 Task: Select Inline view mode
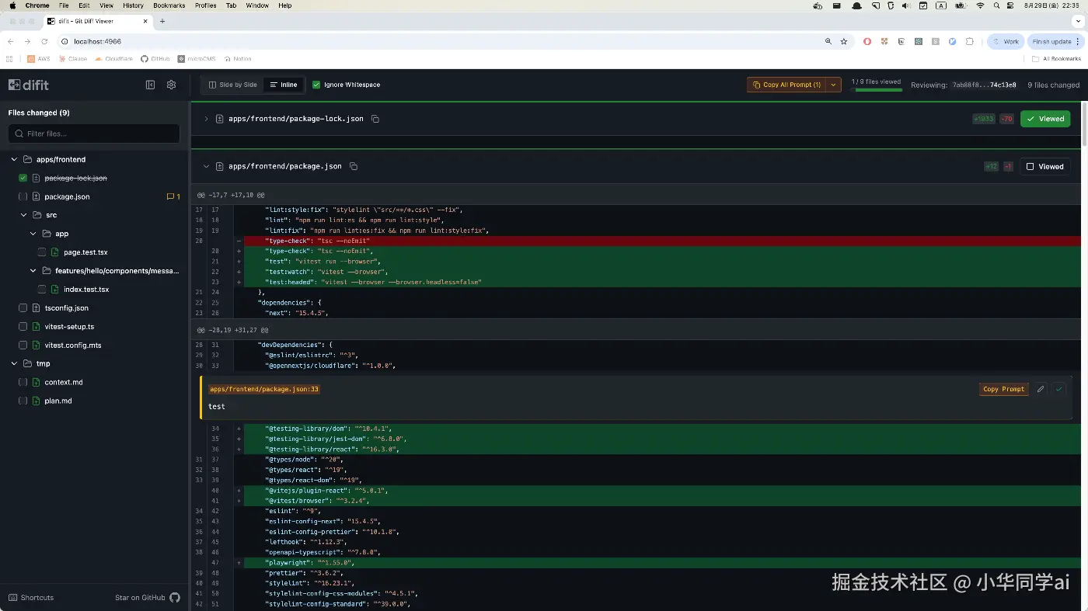pos(284,85)
